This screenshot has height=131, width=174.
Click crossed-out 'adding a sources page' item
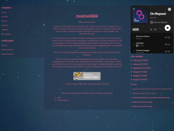coord(142,106)
